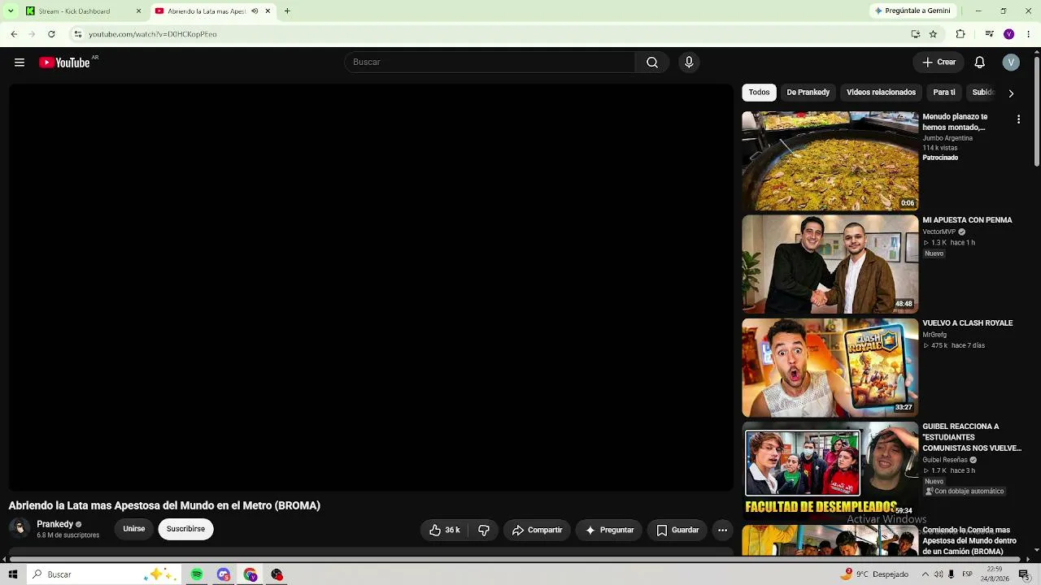
Task: Bookmark this page with the star
Action: click(933, 34)
